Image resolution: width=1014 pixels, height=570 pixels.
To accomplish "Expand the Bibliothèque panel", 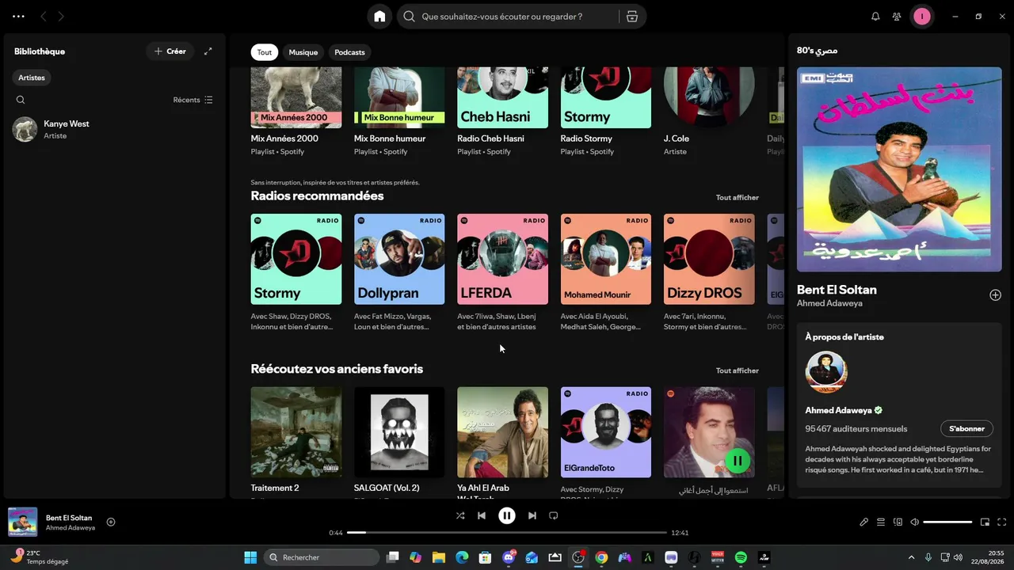I will point(208,51).
